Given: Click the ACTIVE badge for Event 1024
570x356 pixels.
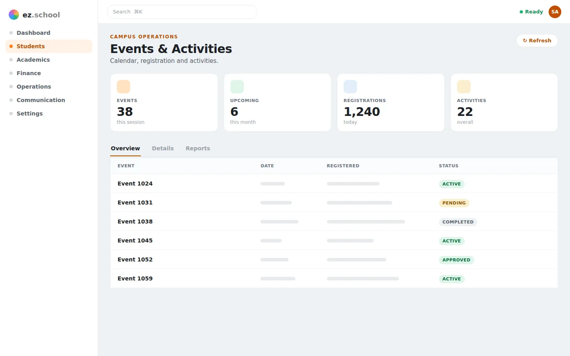Looking at the screenshot, I should 452,184.
